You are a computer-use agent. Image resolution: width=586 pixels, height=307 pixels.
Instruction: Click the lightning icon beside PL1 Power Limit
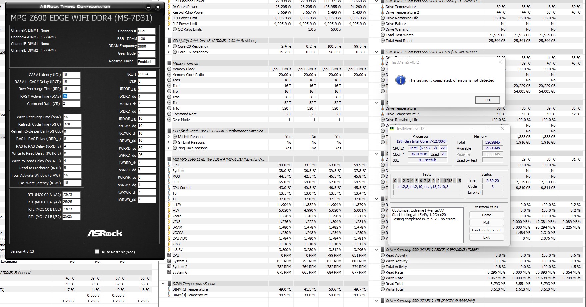pyautogui.click(x=169, y=18)
